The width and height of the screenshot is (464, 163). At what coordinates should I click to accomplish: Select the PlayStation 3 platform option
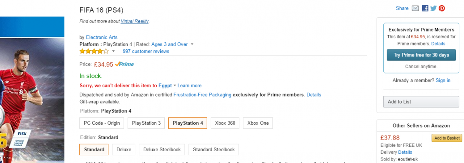pos(146,123)
